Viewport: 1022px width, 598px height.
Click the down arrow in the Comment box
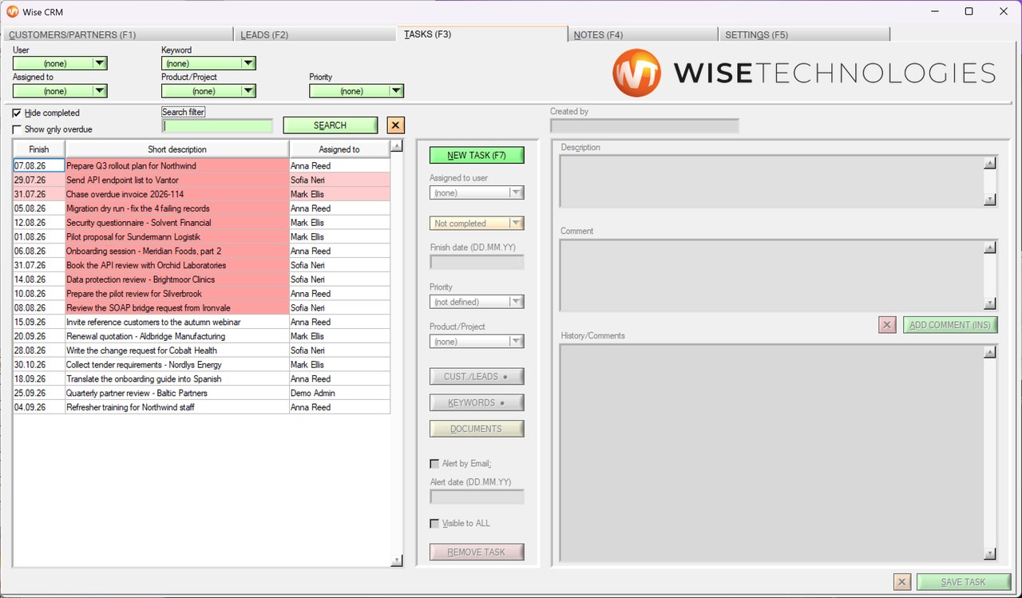point(990,304)
